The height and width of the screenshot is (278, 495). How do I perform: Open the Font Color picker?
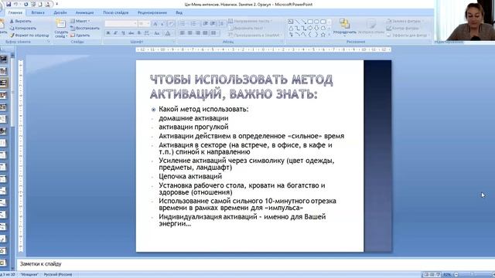168,33
